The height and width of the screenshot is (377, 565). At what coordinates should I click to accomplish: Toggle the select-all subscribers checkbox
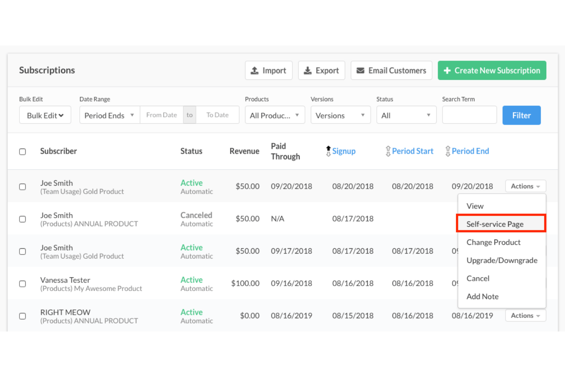click(23, 151)
